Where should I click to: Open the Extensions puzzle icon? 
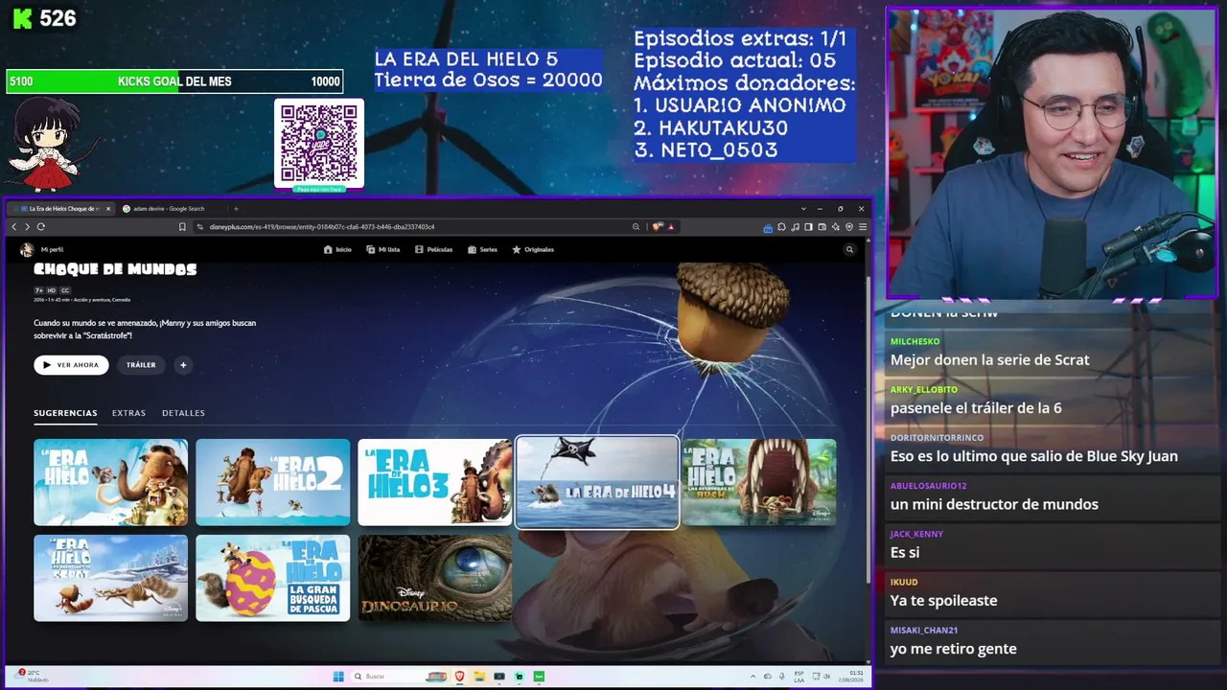pyautogui.click(x=781, y=227)
